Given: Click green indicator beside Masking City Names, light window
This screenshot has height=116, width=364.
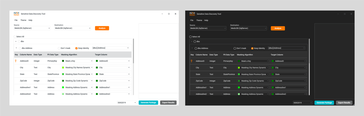Looking at the screenshot, I should (63, 68).
